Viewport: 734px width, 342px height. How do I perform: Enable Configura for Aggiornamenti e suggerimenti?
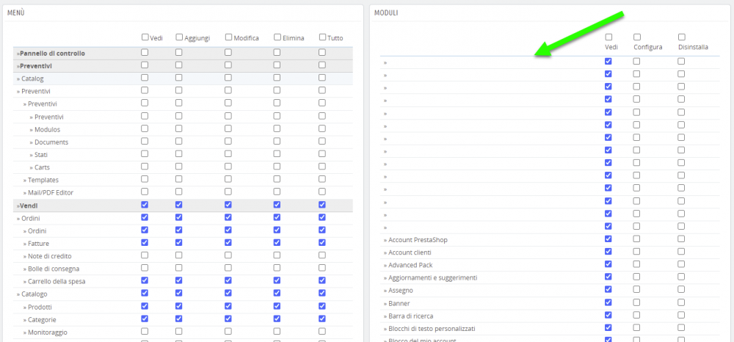(x=636, y=277)
